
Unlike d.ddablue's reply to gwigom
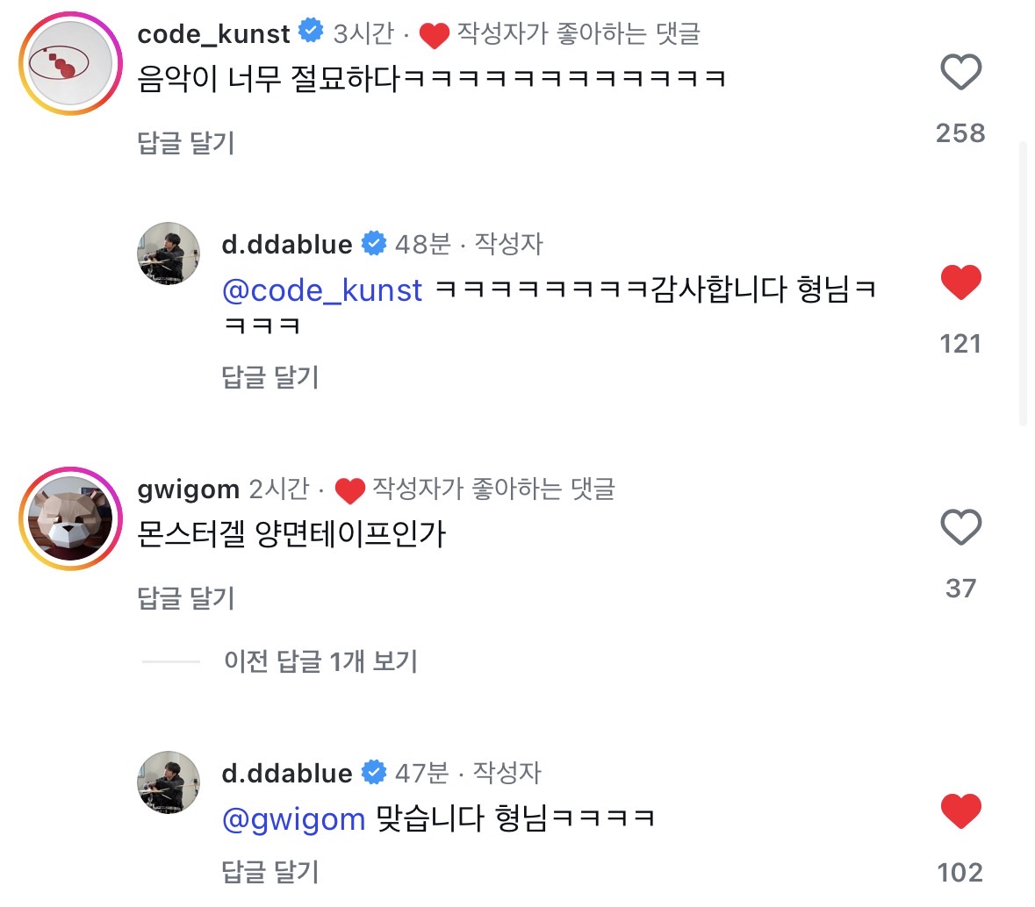click(960, 811)
